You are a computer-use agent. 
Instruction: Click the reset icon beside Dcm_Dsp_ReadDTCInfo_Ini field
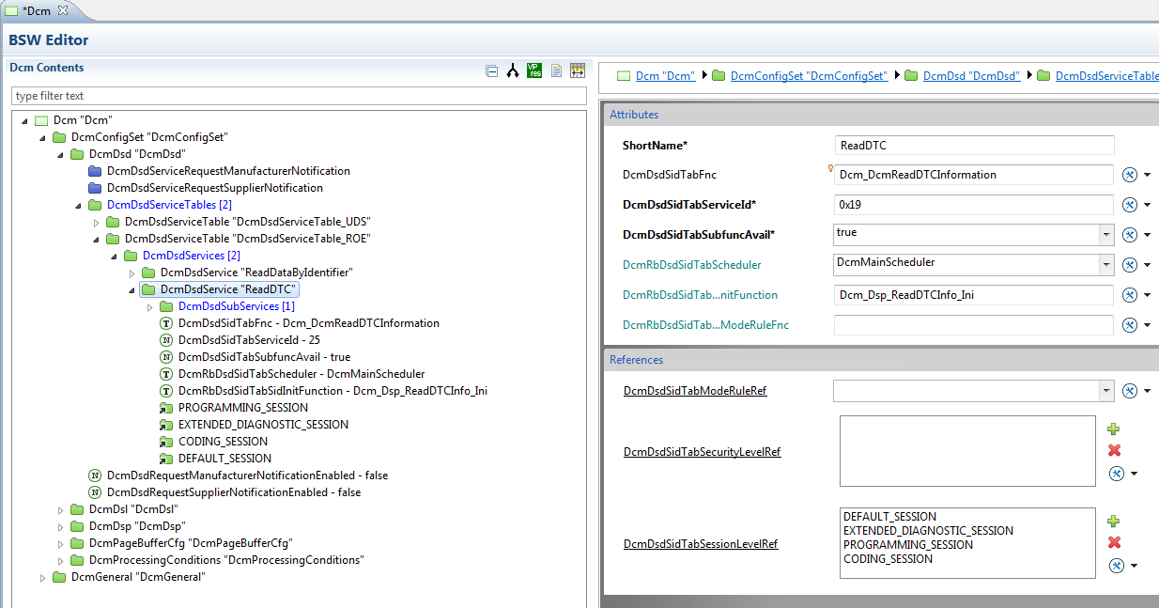pyautogui.click(x=1130, y=295)
